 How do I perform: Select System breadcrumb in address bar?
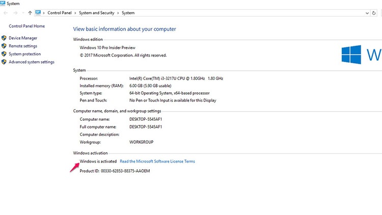pyautogui.click(x=128, y=13)
